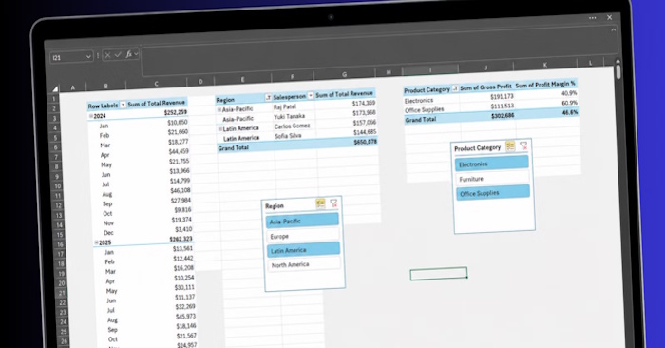This screenshot has width=665, height=348.
Task: Click the formula Enter checkmark icon
Action: point(118,54)
